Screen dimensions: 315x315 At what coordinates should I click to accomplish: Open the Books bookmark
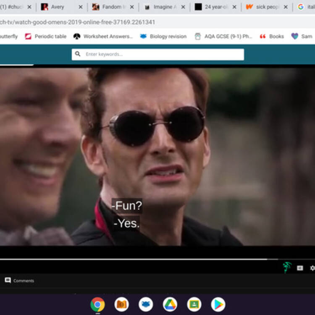coord(271,37)
